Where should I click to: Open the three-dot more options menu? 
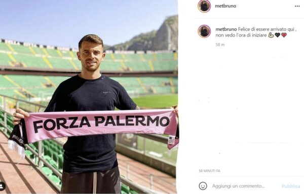297,6
